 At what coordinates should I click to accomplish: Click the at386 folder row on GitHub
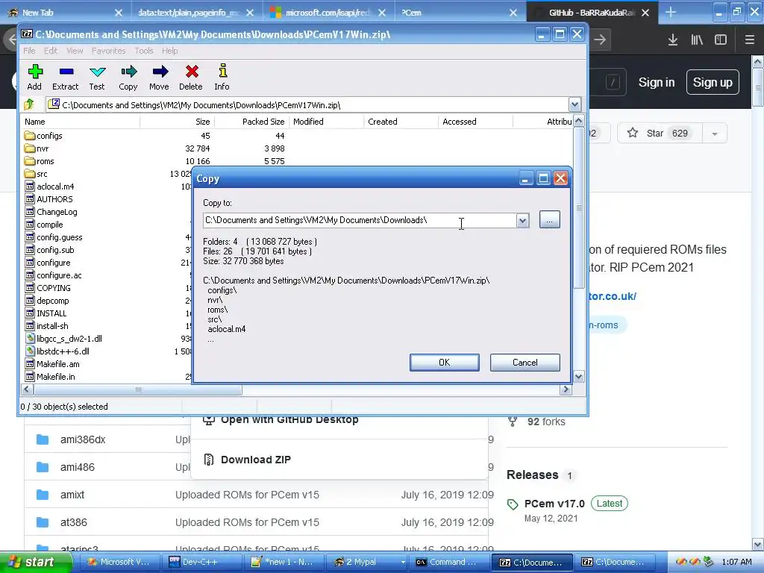256,522
